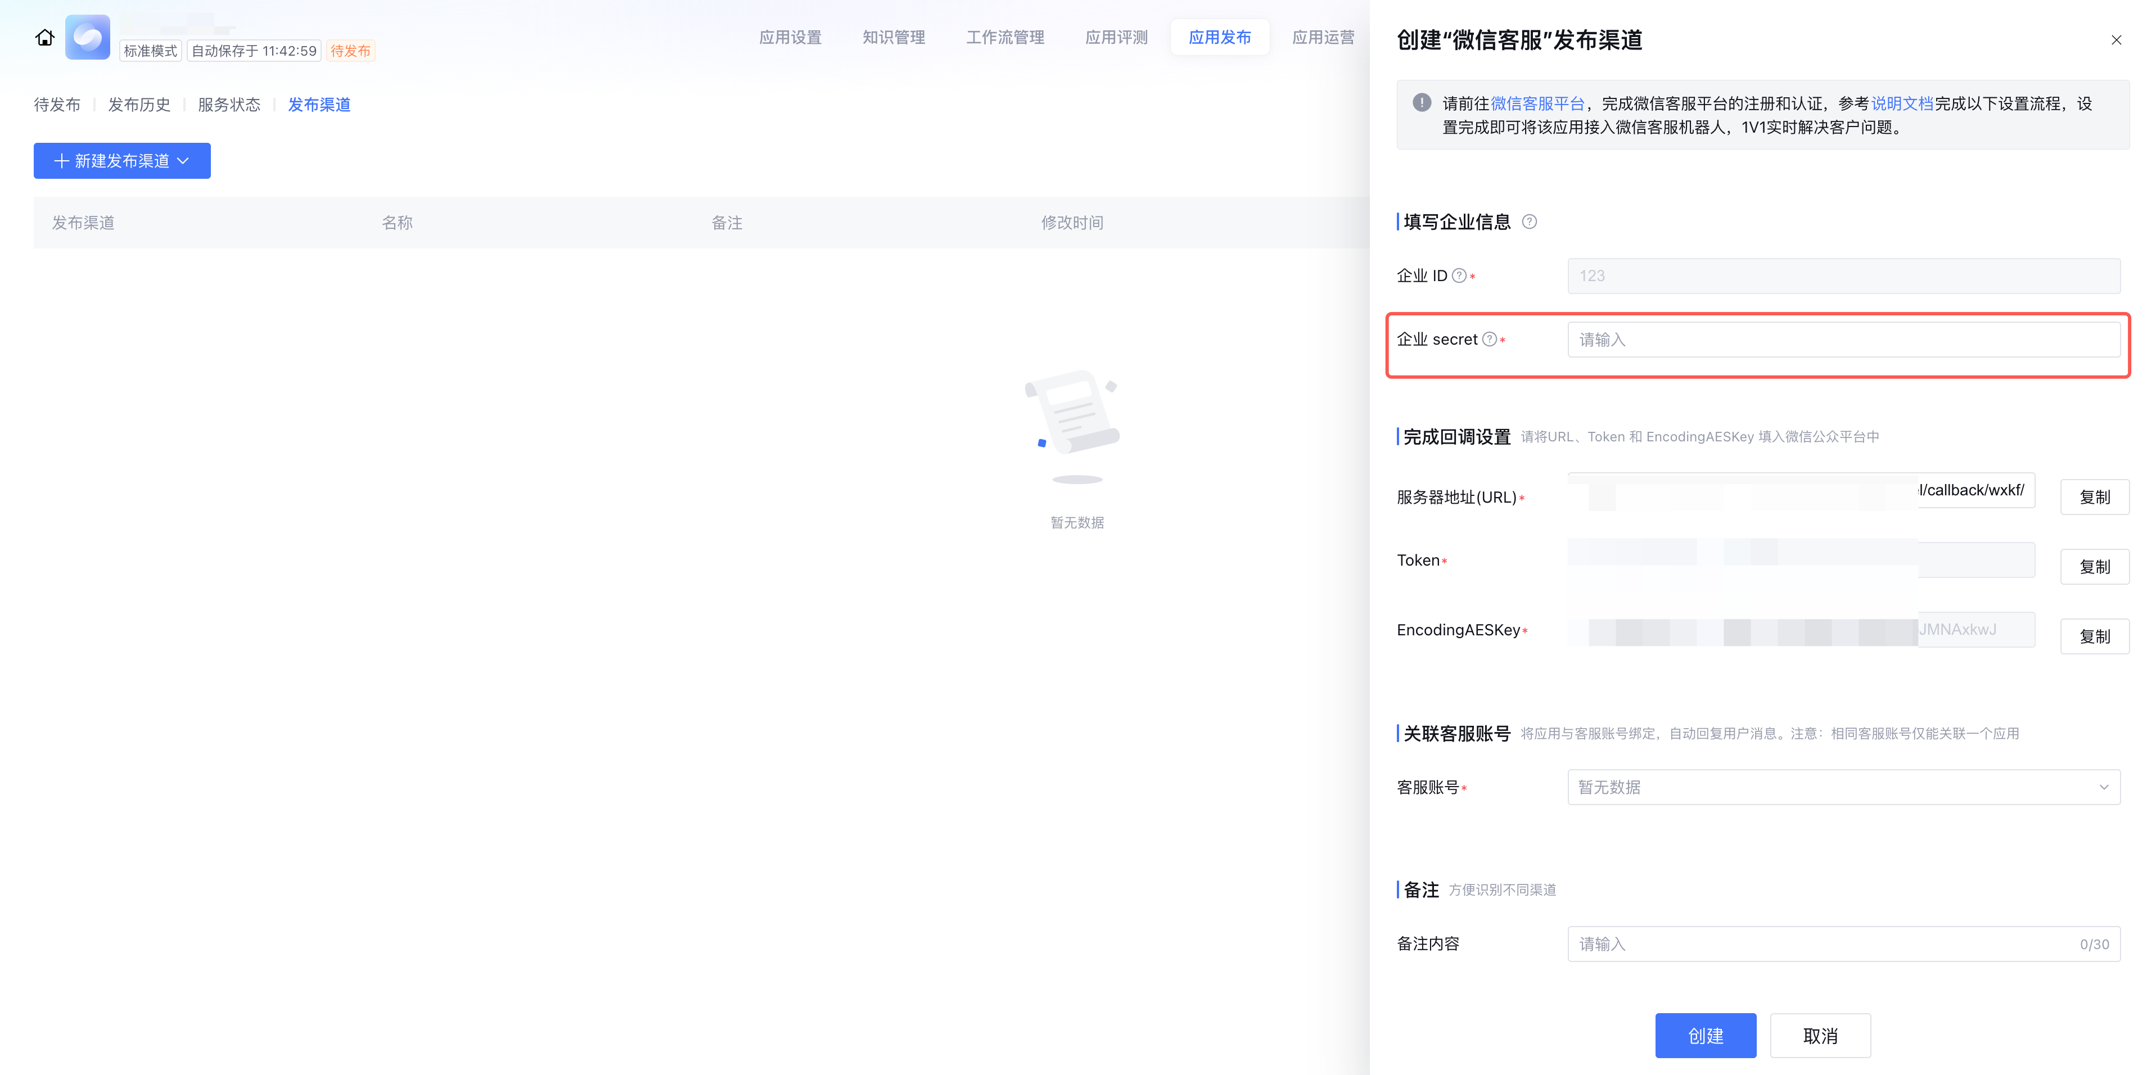Open the 发布历史 sub-tab
This screenshot has height=1075, width=2156.
(x=139, y=105)
